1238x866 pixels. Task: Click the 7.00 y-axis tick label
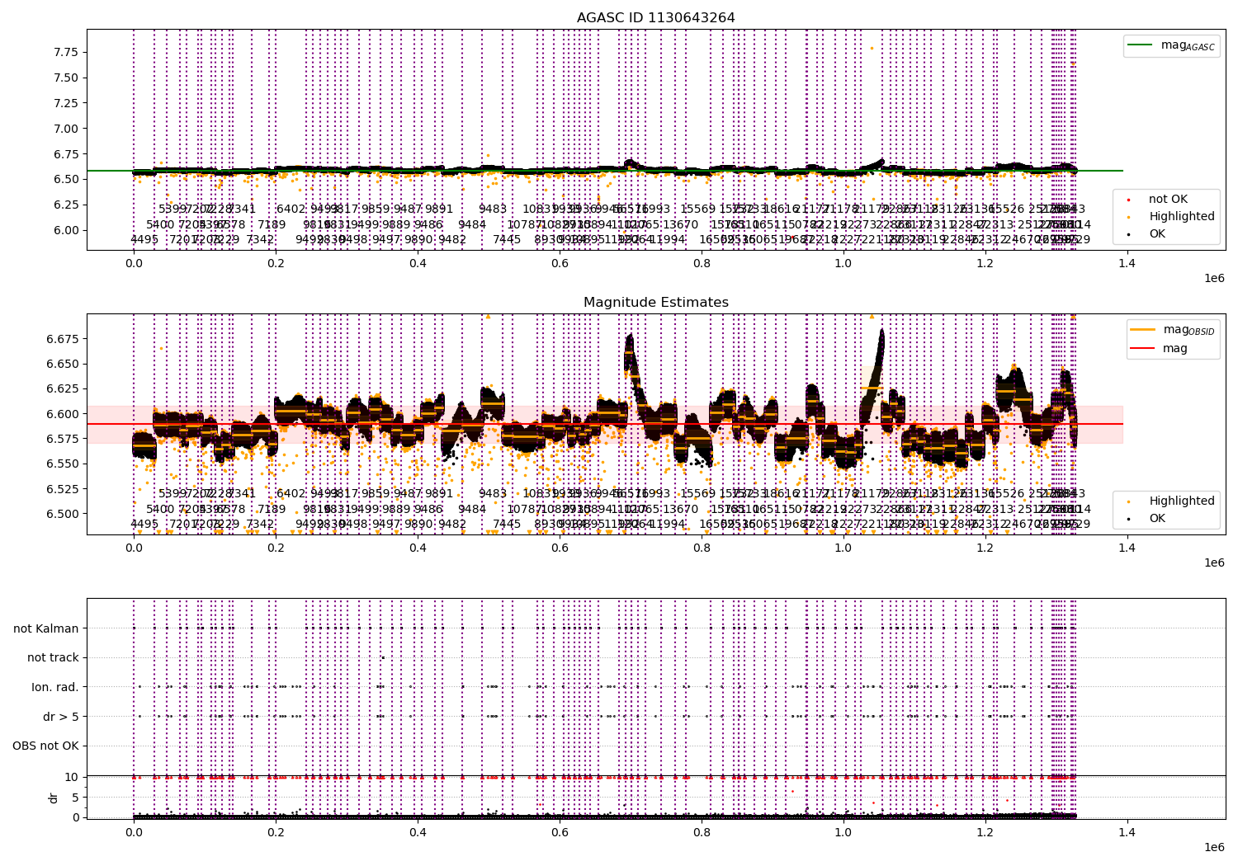point(66,129)
